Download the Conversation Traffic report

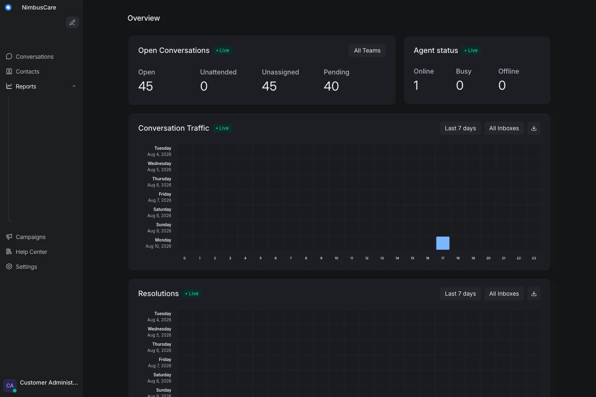pyautogui.click(x=534, y=128)
